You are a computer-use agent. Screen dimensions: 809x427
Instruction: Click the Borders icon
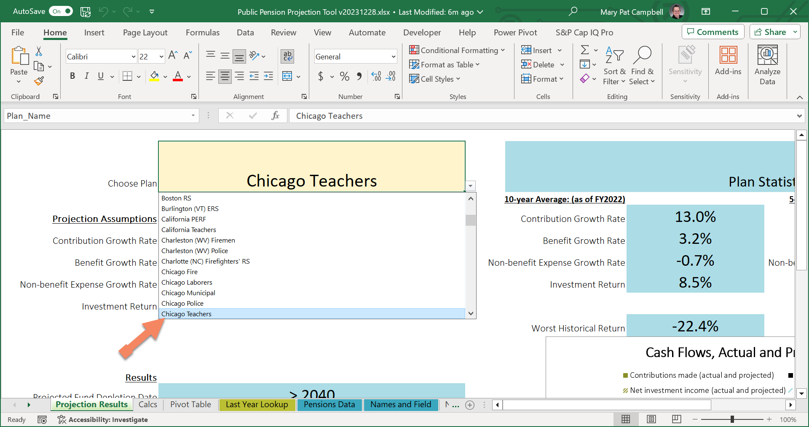127,76
